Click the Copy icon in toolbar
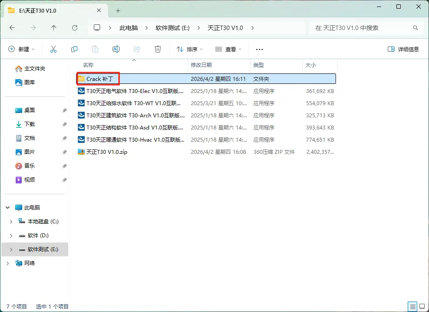Screen dimensions: 429x312 point(74,49)
